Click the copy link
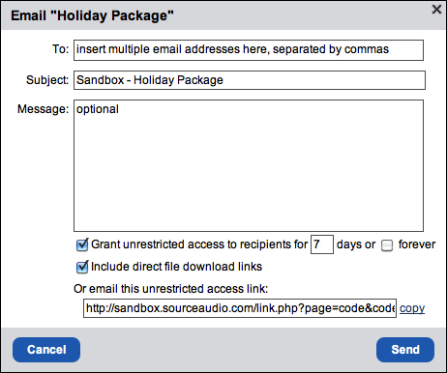447x373 pixels. tap(412, 308)
